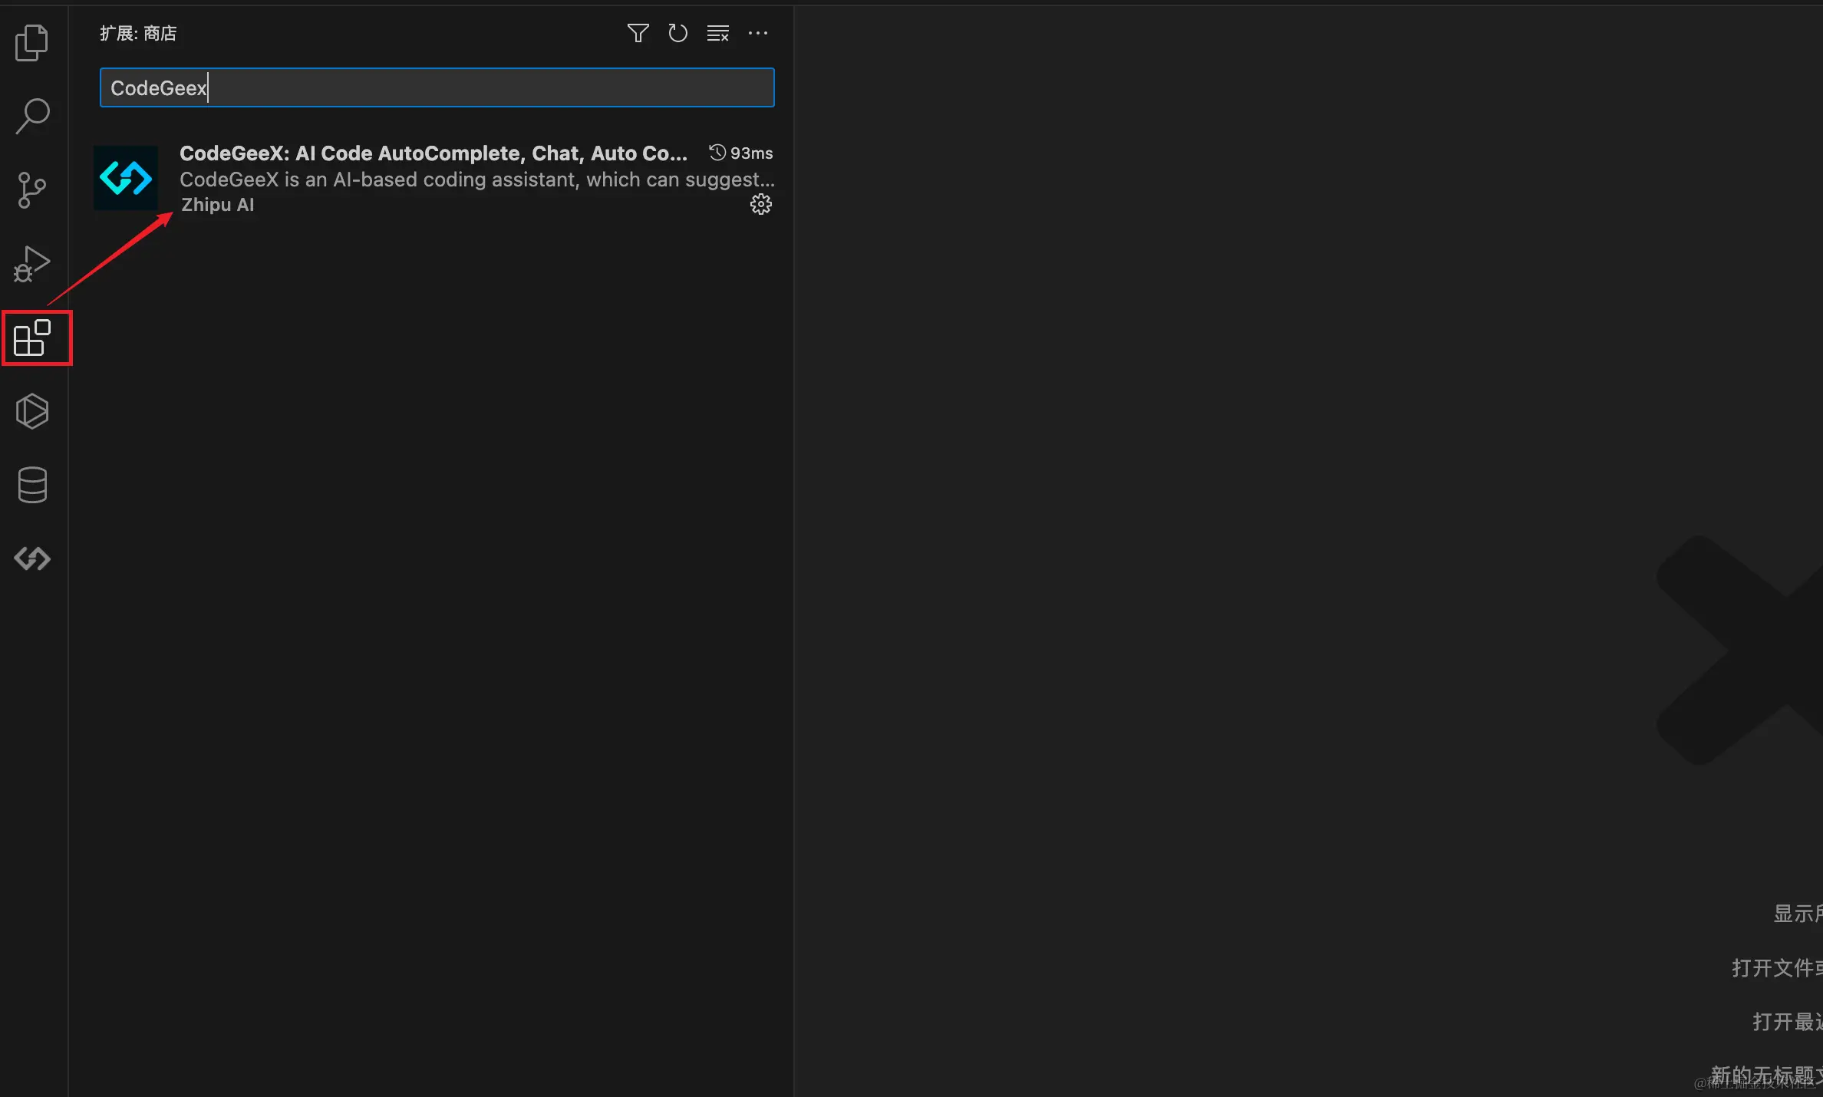Open the Run and Debug view

[32, 264]
